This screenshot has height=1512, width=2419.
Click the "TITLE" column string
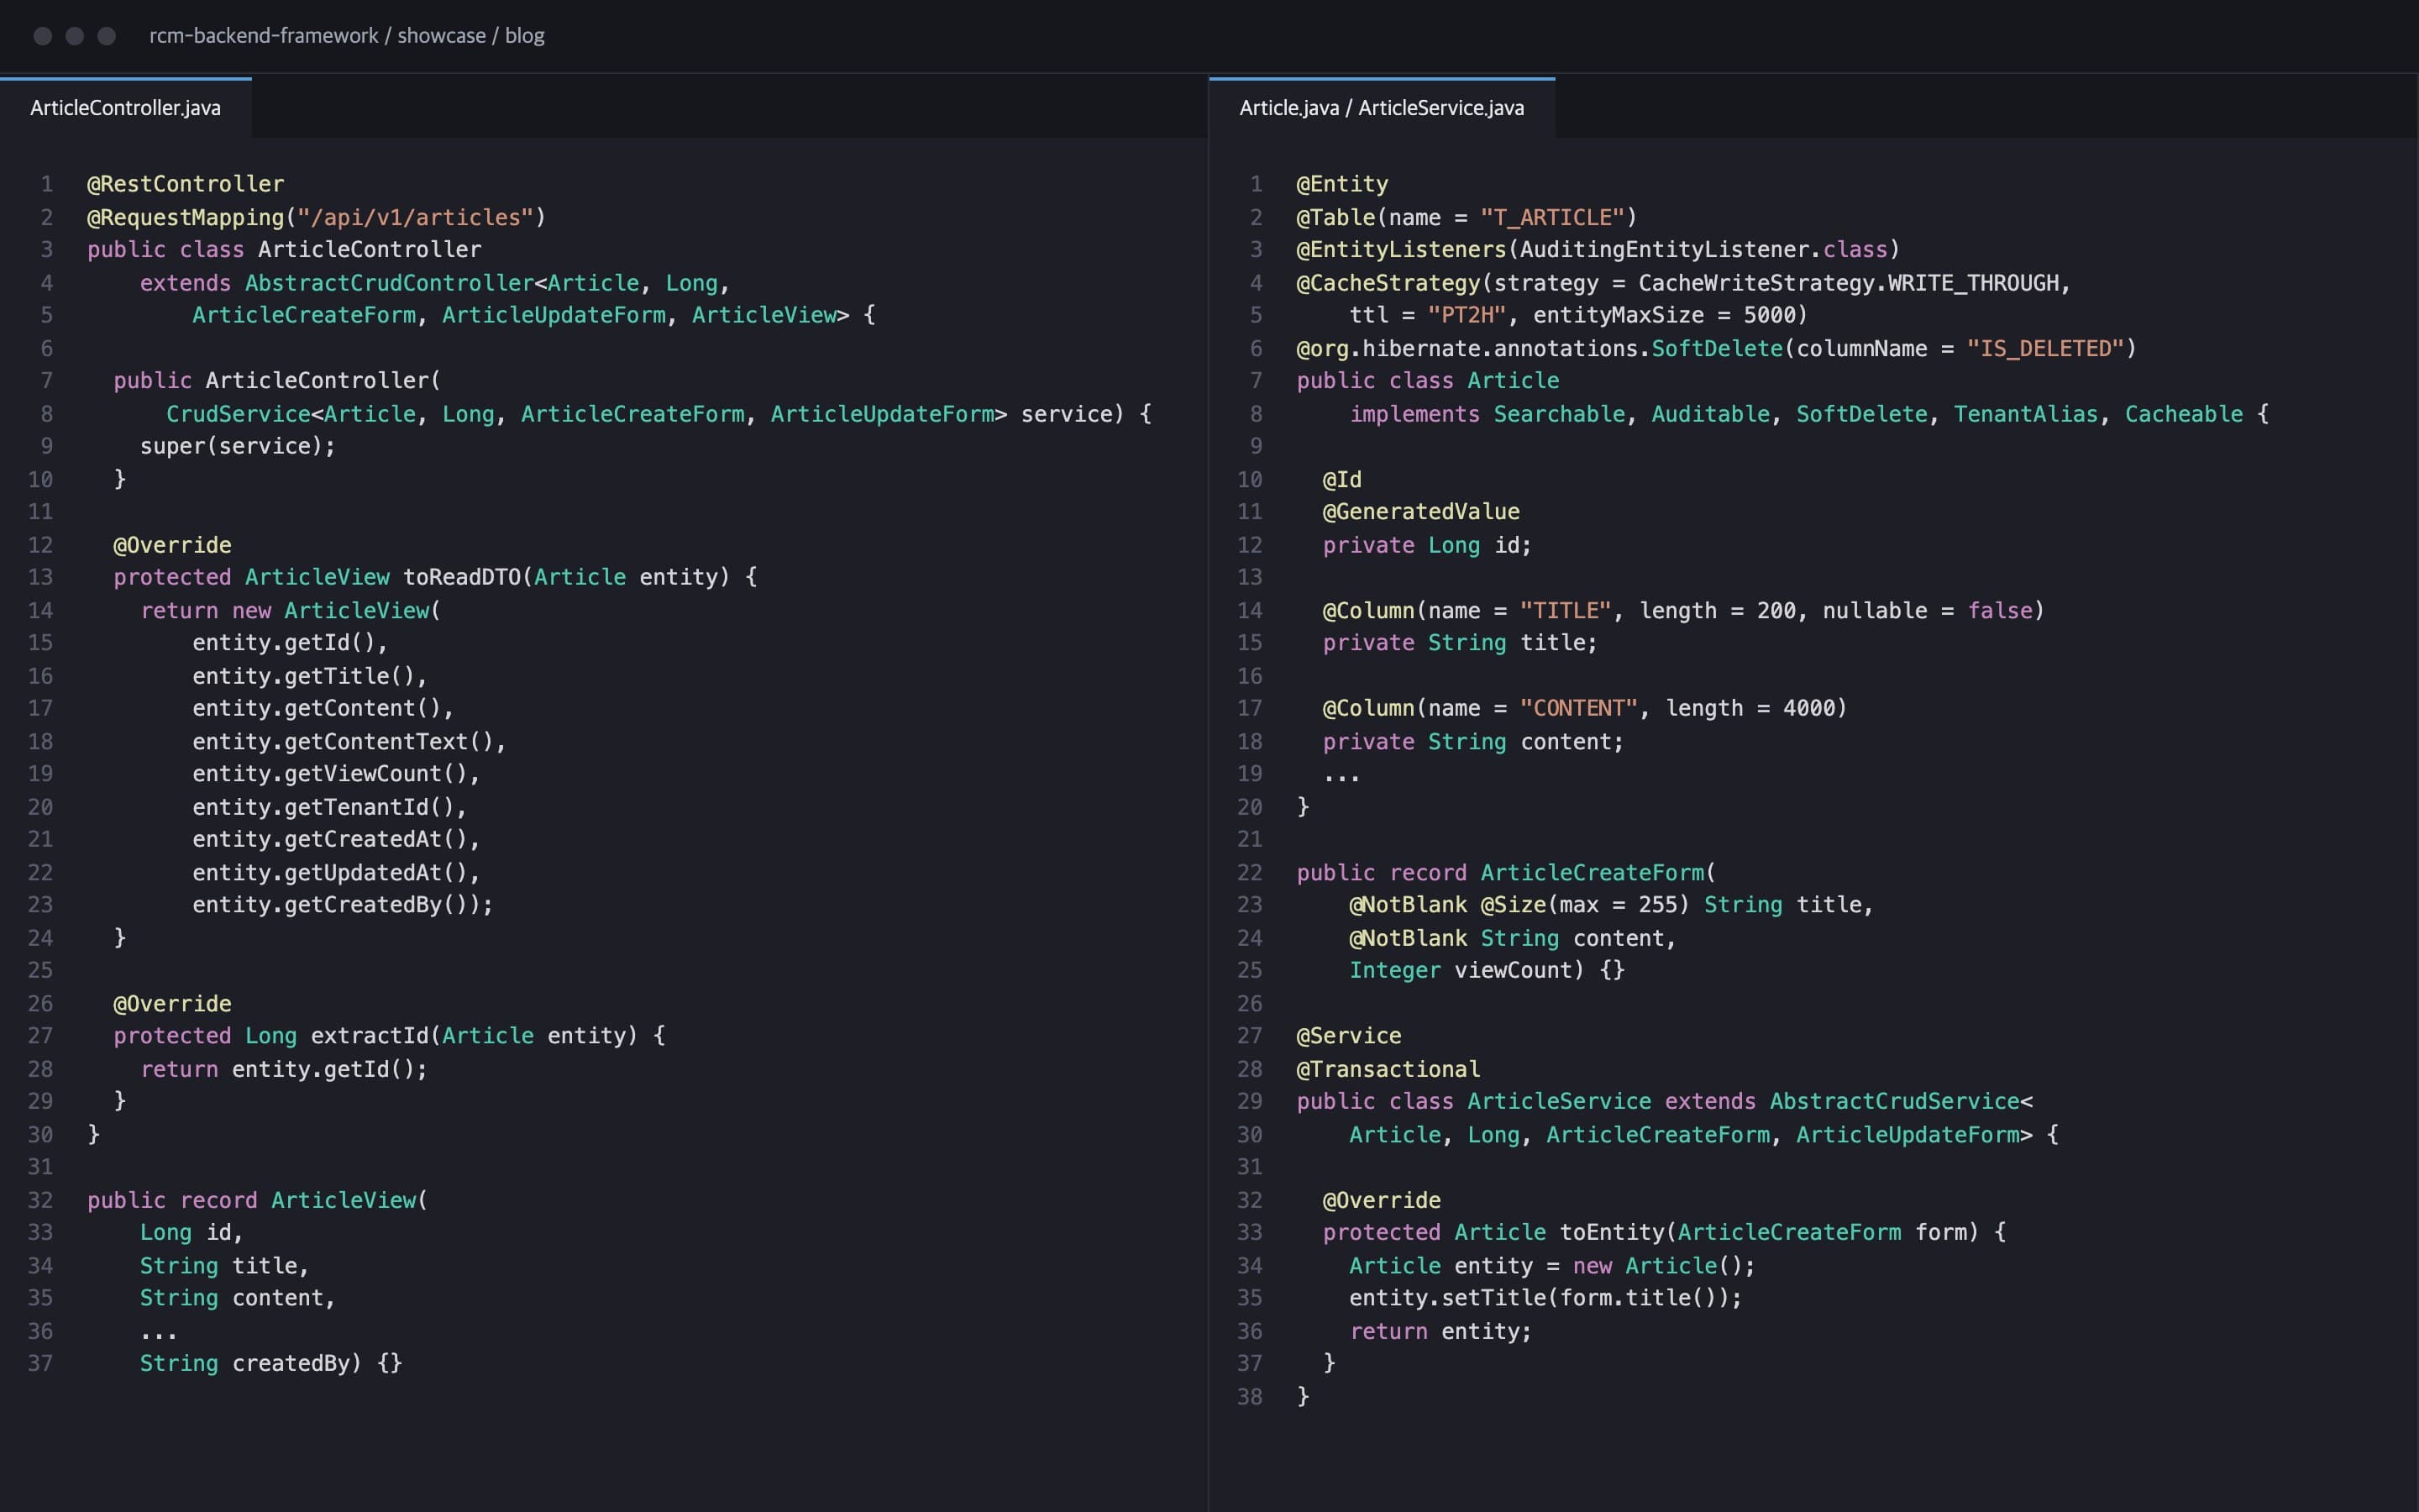[1566, 610]
